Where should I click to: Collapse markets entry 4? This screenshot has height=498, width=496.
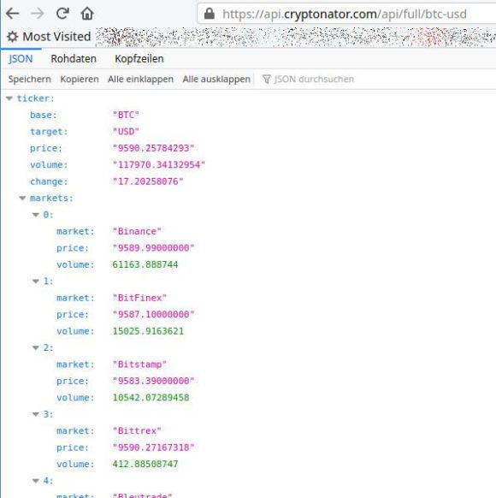pos(36,481)
